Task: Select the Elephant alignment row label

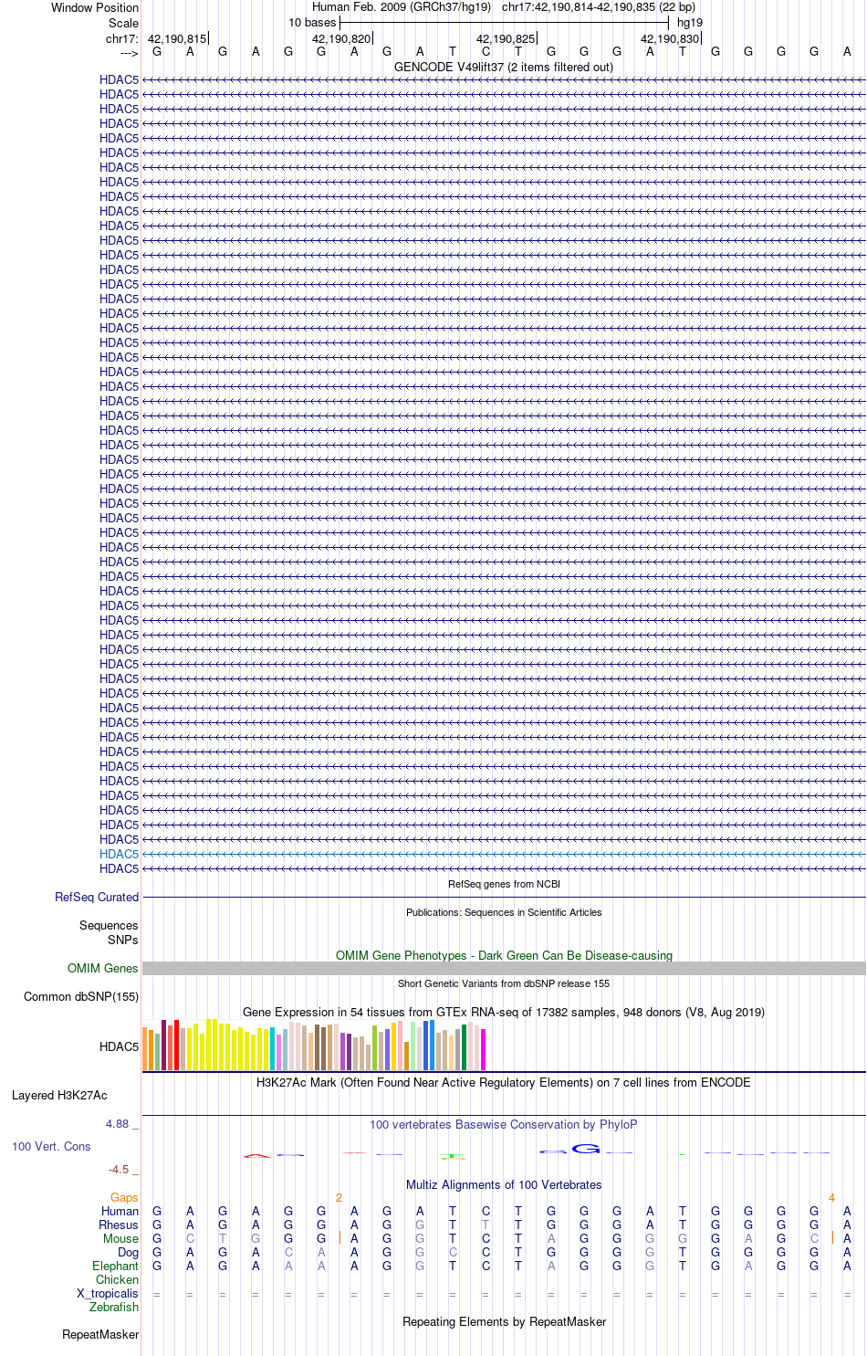Action: pos(115,1266)
